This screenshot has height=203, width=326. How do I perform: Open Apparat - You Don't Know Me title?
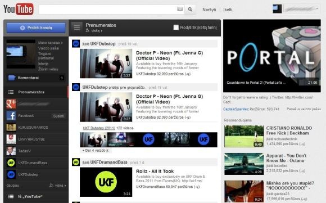[286, 158]
